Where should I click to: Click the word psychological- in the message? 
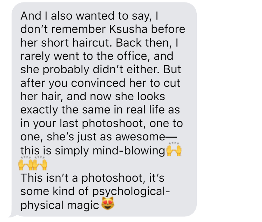(x=131, y=192)
